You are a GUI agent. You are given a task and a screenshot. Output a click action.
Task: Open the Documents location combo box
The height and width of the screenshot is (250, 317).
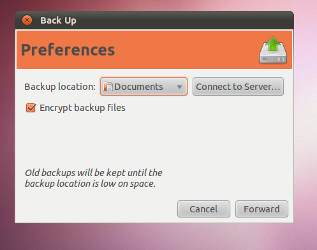pos(144,87)
